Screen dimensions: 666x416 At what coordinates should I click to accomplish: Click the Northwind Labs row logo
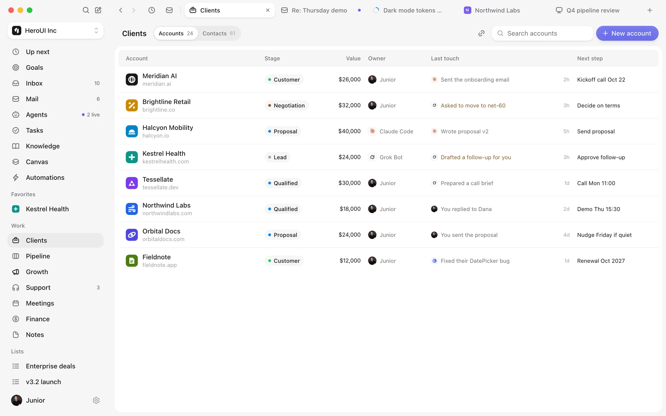pos(132,209)
